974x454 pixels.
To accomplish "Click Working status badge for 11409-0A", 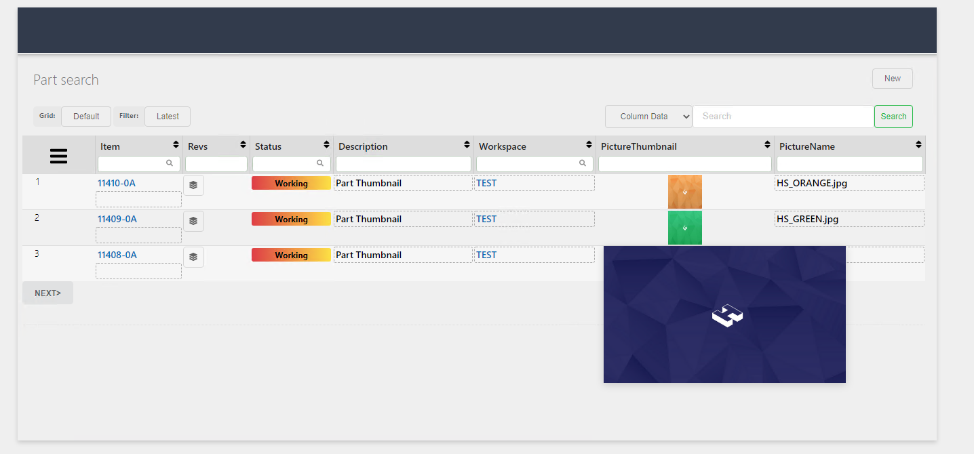I will tap(291, 219).
